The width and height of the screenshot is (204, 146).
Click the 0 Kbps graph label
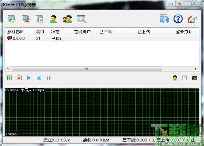(10, 134)
